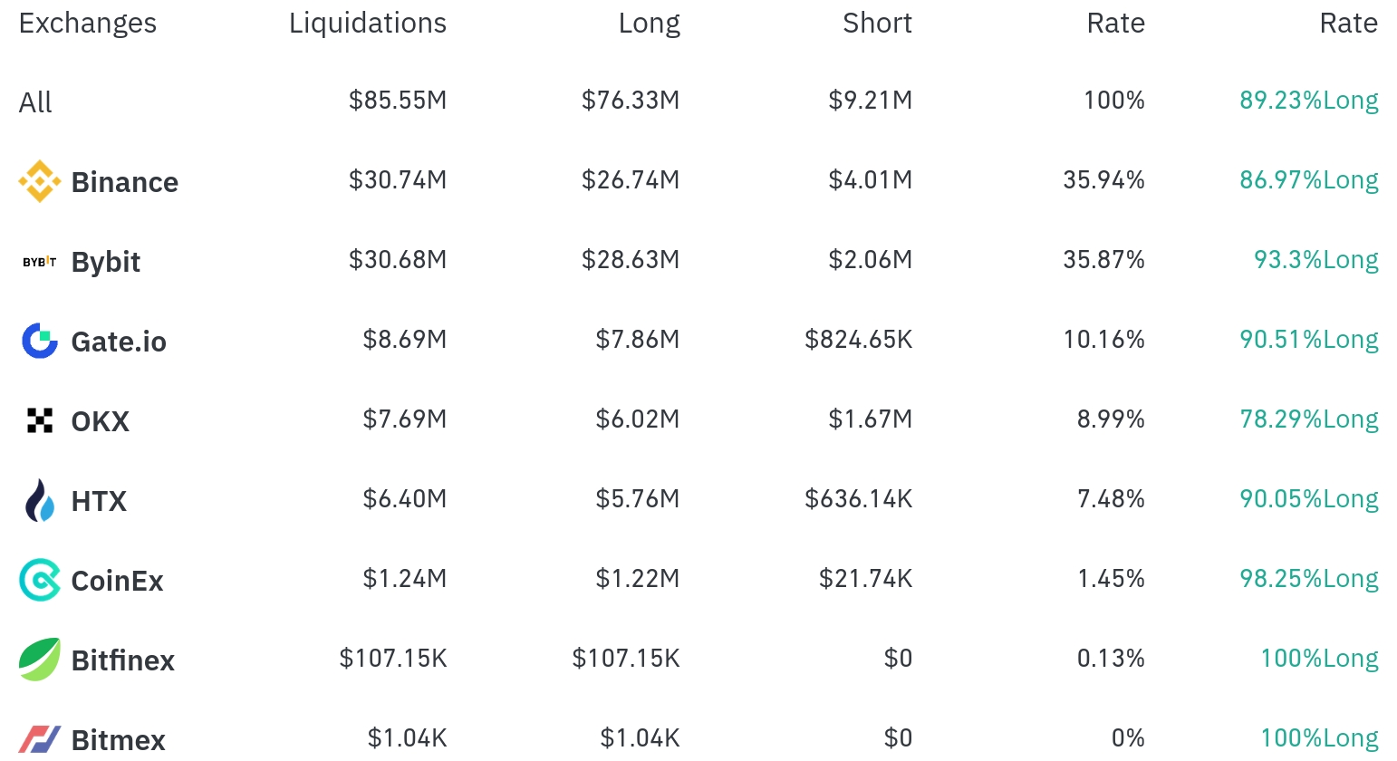Click the 89.23%Long rate value
This screenshot has width=1397, height=761.
point(1308,100)
